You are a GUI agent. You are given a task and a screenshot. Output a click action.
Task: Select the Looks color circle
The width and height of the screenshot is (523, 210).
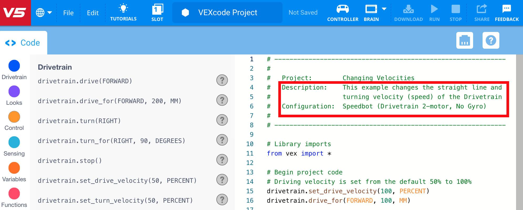(14, 91)
